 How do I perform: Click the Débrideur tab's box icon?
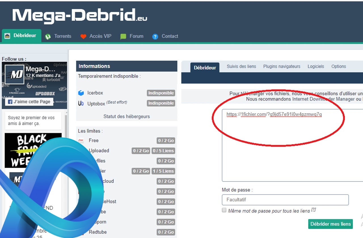coord(7,36)
